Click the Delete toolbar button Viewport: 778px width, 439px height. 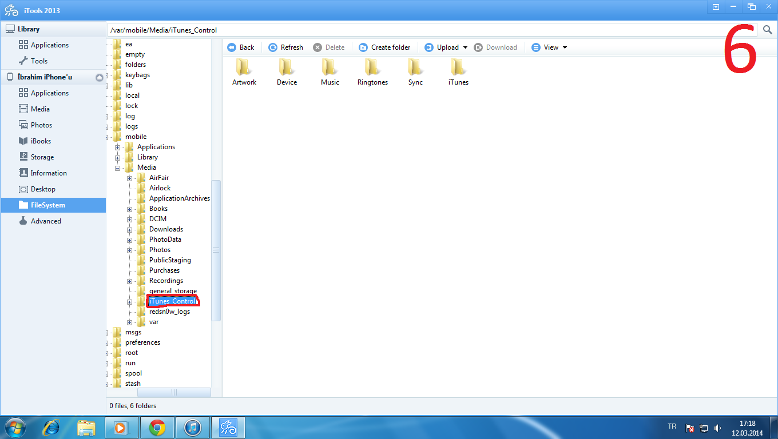pos(329,47)
